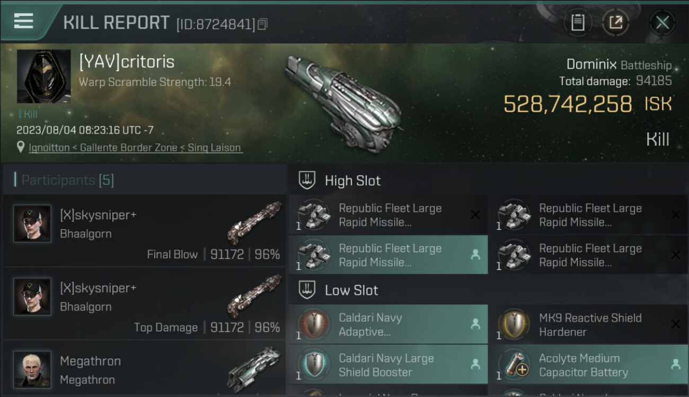Click the share kill report icon
This screenshot has width=689, height=397.
[x=615, y=22]
